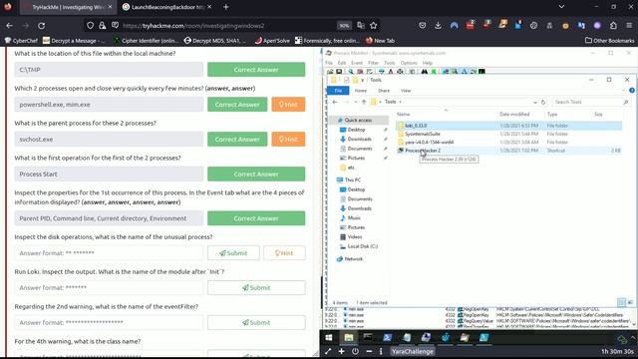Open Process Monitor Tools menu
The image size is (638, 359).
(390, 63)
